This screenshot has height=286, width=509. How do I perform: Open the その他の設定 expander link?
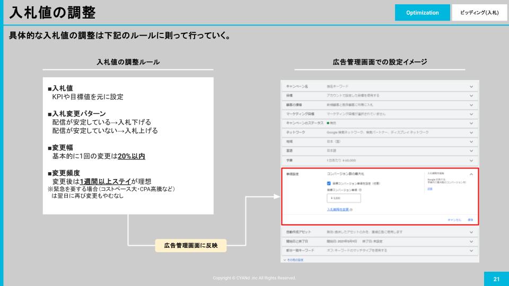[295, 260]
